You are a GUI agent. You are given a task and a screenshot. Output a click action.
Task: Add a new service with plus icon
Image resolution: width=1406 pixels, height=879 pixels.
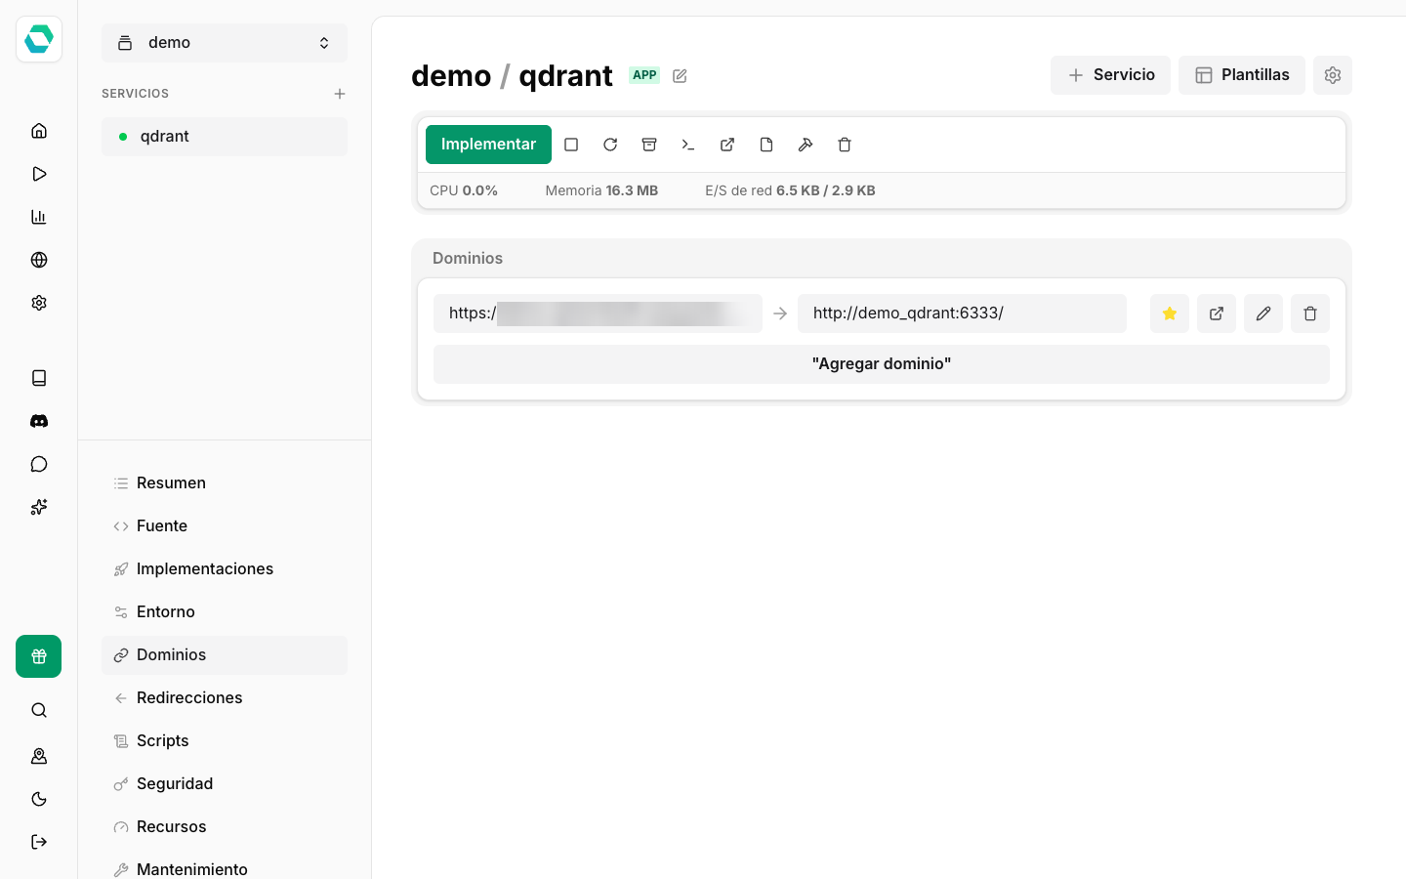(x=340, y=94)
